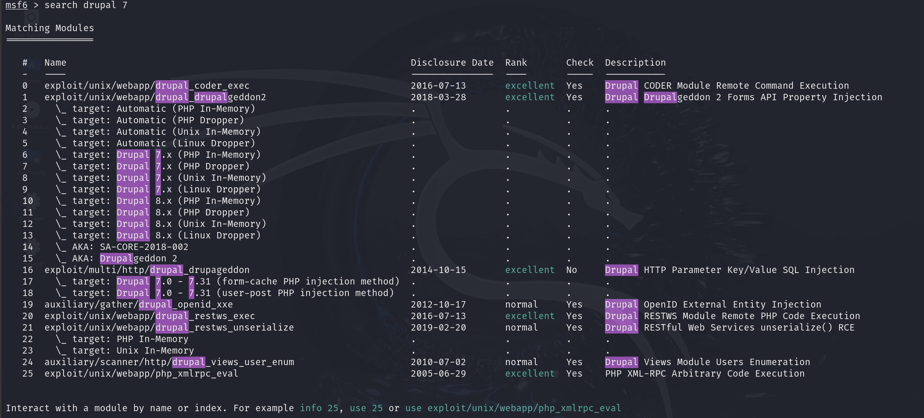
Task: Select auxiliary/gather/drupal_openid_xxe module name
Action: (139, 305)
